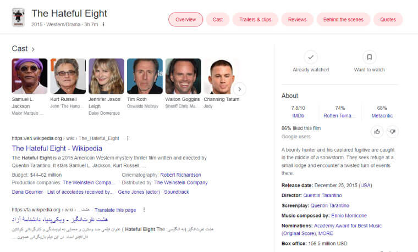This screenshot has width=418, height=252.
Task: Open the production companies Weinstein link
Action: tap(89, 182)
